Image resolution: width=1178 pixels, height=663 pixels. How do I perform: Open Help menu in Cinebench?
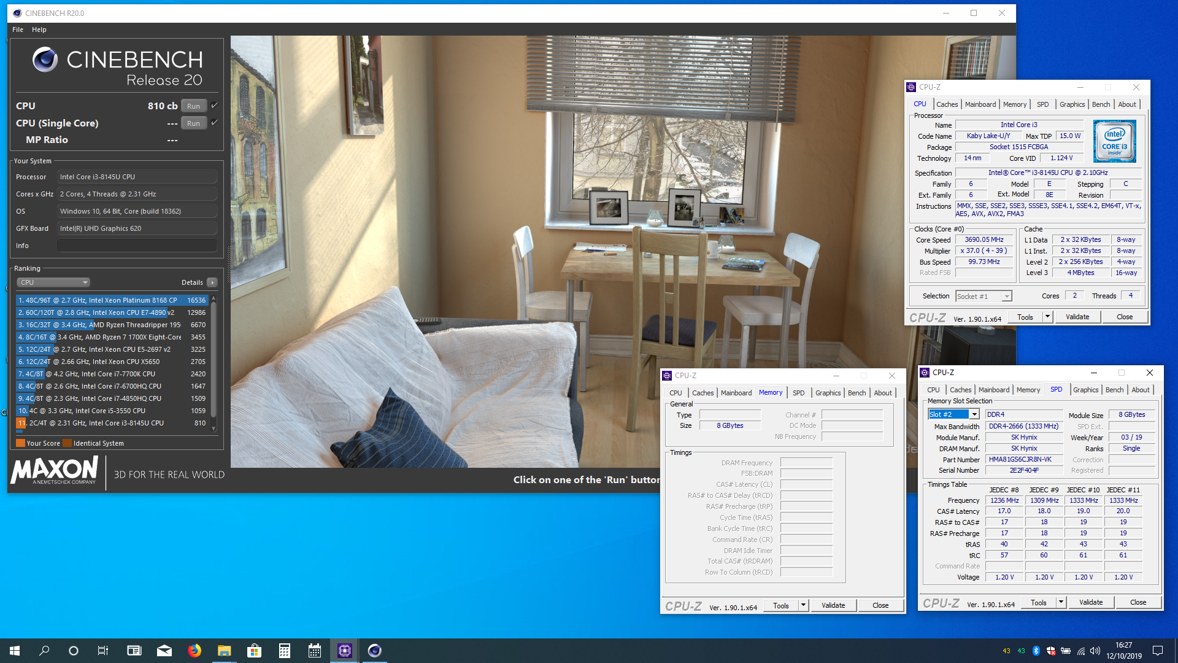pos(39,29)
